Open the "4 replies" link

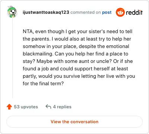[62, 107]
